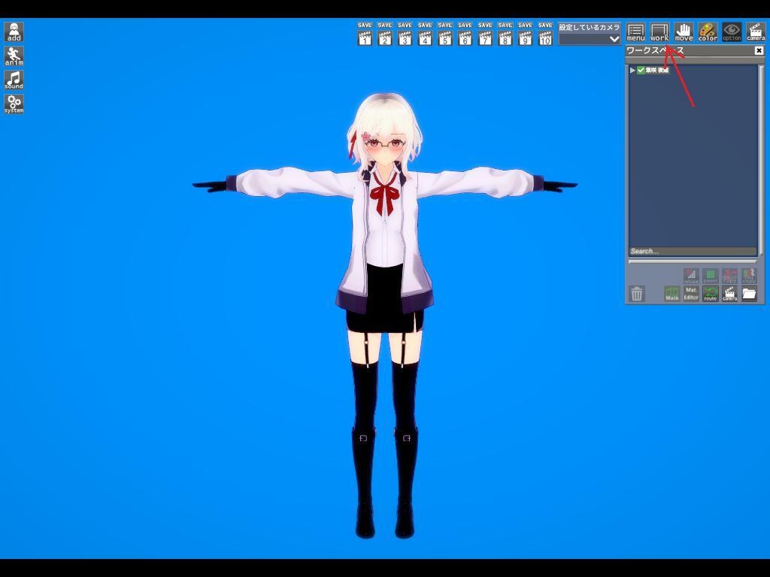This screenshot has height=577, width=770.
Task: Open the sound panel
Action: pos(14,81)
